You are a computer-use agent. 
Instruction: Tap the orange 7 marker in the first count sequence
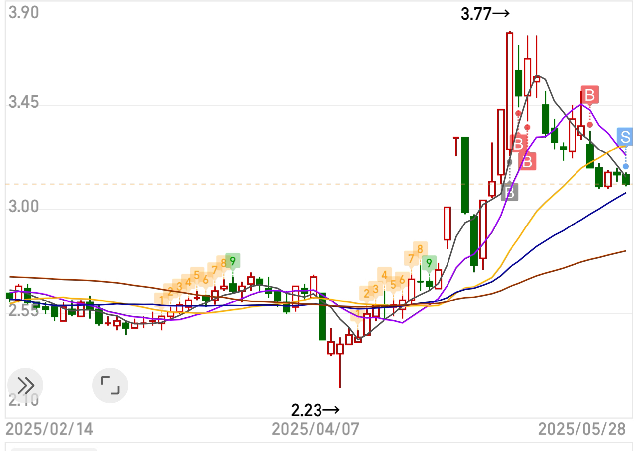[214, 270]
